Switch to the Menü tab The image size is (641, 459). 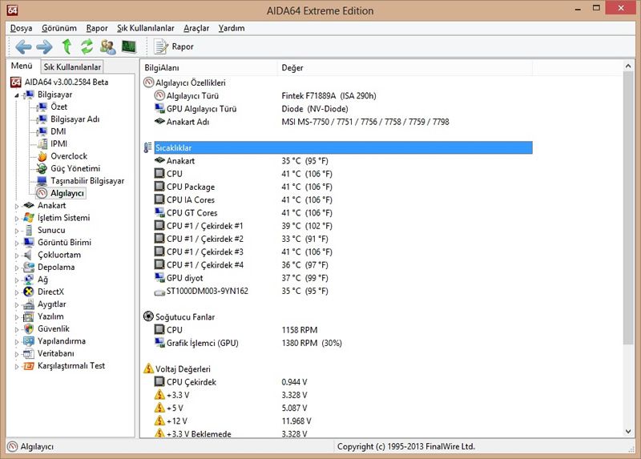click(x=22, y=66)
